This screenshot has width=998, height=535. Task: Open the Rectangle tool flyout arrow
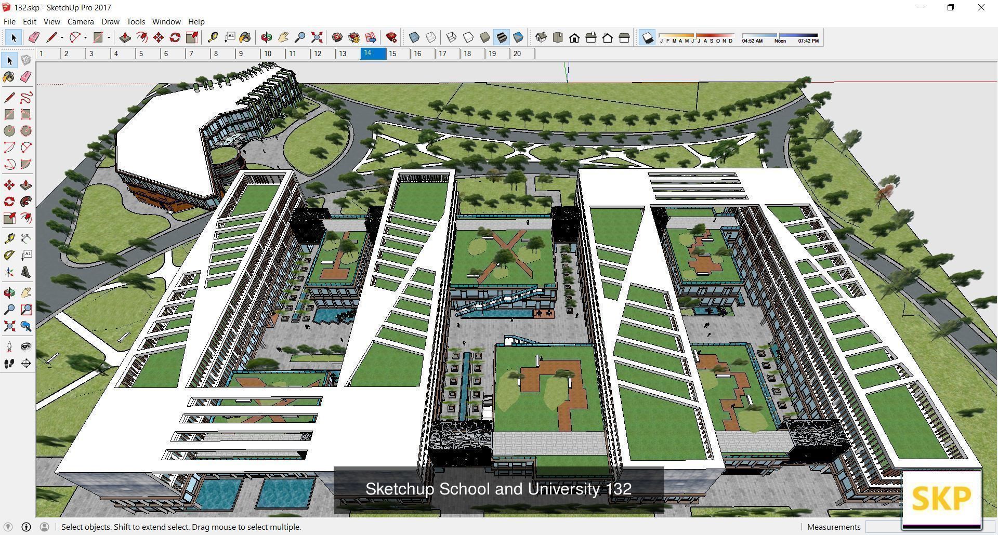pyautogui.click(x=109, y=37)
